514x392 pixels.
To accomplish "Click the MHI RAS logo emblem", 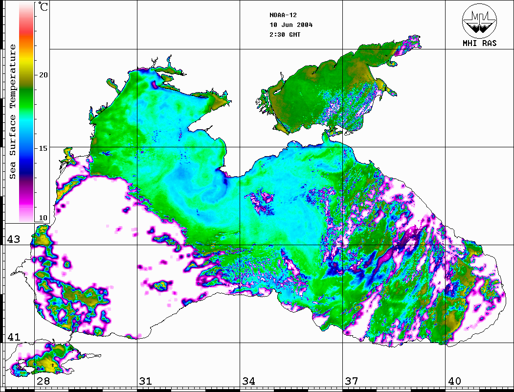I will [480, 21].
